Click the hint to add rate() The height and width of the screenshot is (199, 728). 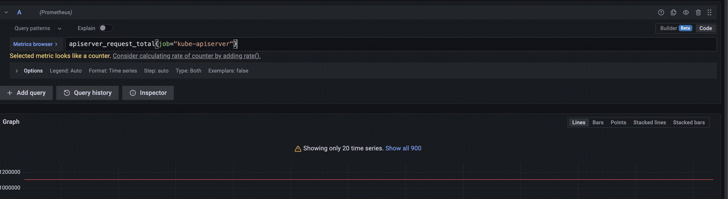pyautogui.click(x=186, y=56)
